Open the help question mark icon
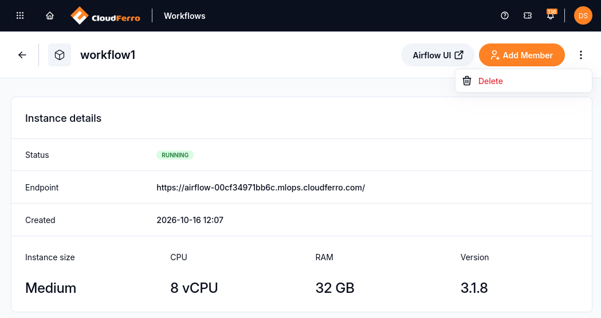Screen dimensions: 601x318 (505, 15)
